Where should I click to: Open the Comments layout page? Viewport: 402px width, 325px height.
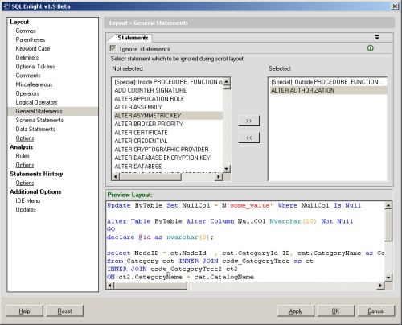(x=28, y=76)
